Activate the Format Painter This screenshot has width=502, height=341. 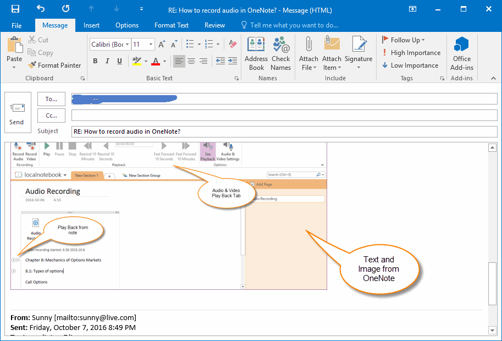54,65
